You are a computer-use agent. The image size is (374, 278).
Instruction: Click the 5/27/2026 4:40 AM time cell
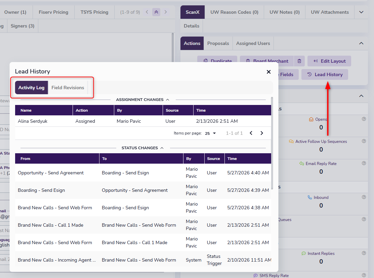[248, 173]
